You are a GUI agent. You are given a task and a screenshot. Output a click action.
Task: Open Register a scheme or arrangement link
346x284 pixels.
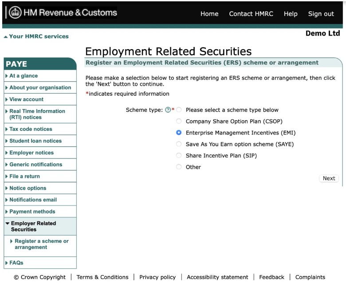[42, 244]
